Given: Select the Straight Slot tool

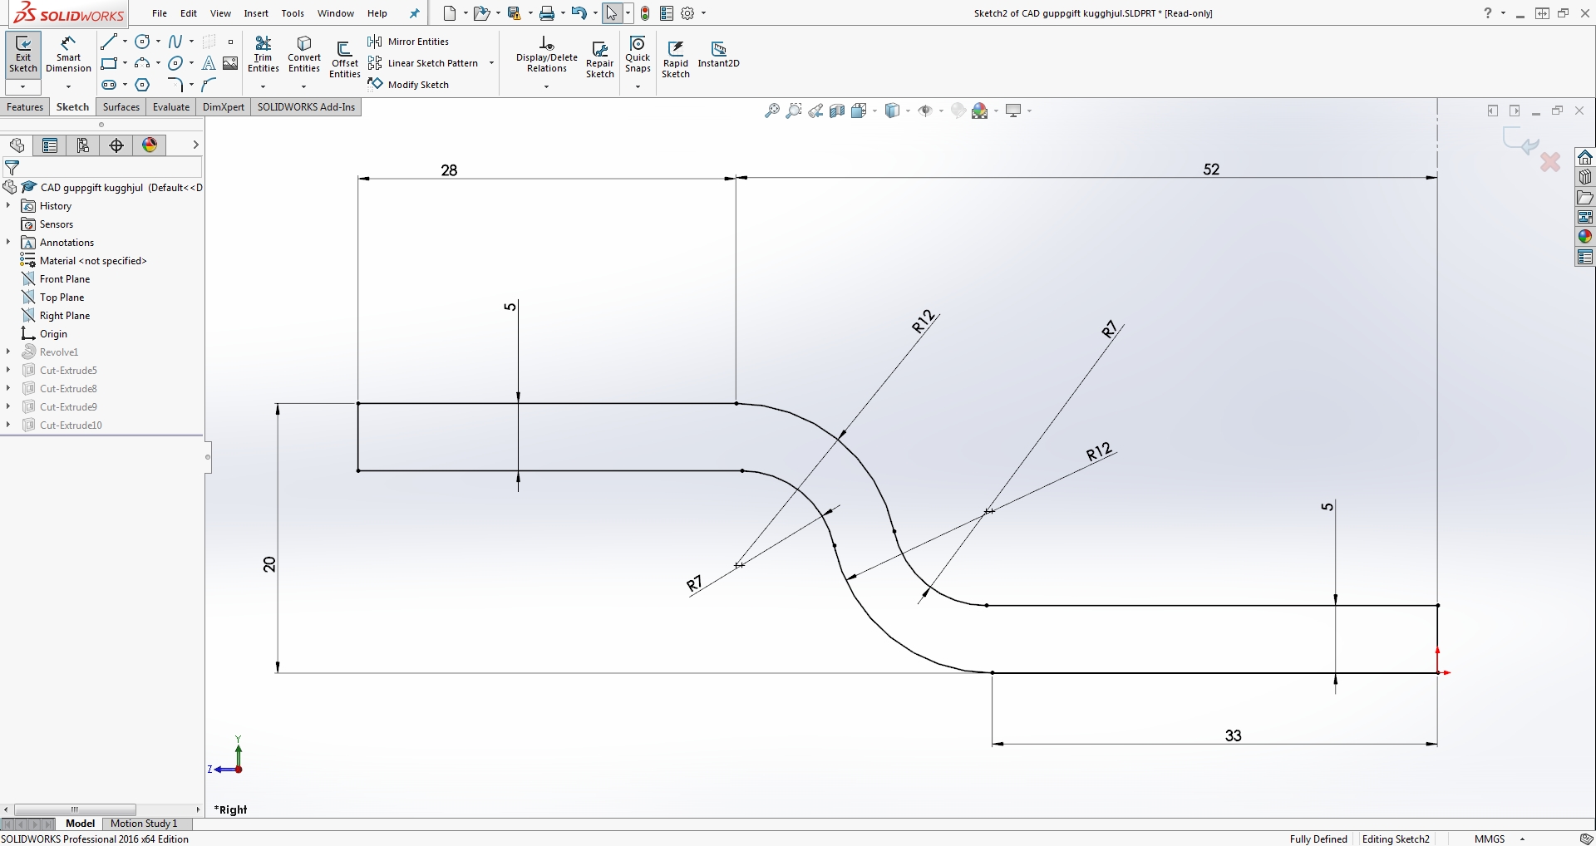Looking at the screenshot, I should (108, 85).
